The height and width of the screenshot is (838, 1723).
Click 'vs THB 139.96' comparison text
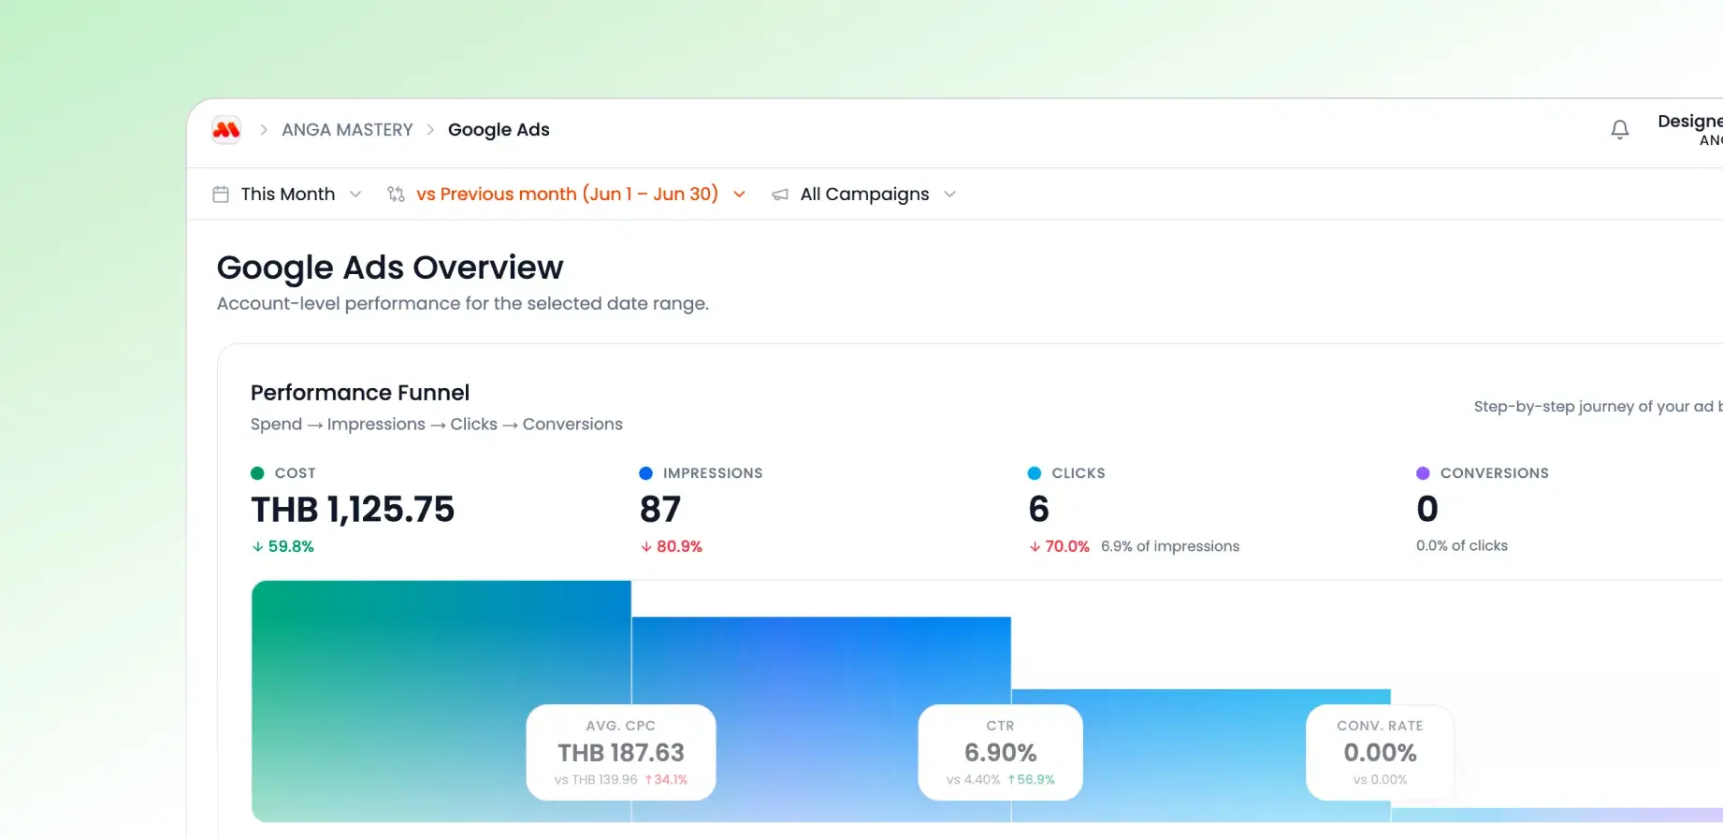(596, 780)
